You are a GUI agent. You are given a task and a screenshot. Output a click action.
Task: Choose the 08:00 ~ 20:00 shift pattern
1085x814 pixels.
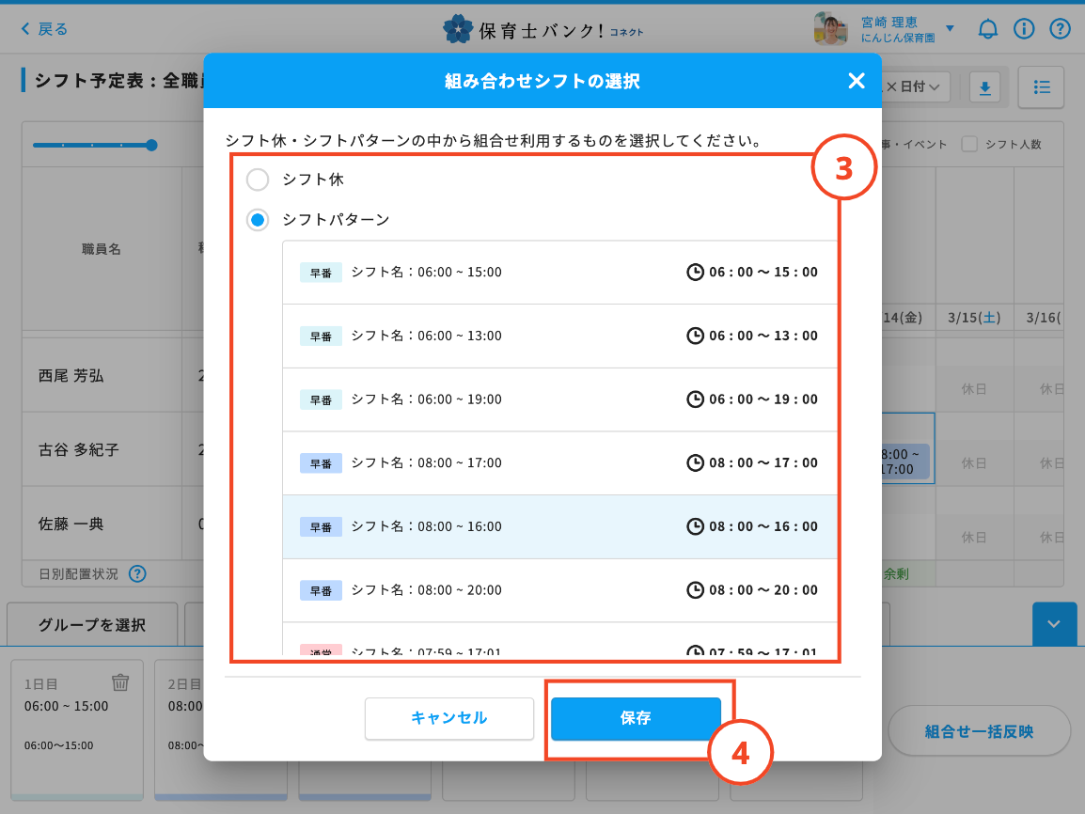click(x=559, y=590)
